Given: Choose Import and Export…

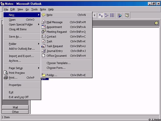Looking at the screenshot, I should pos(22,56).
